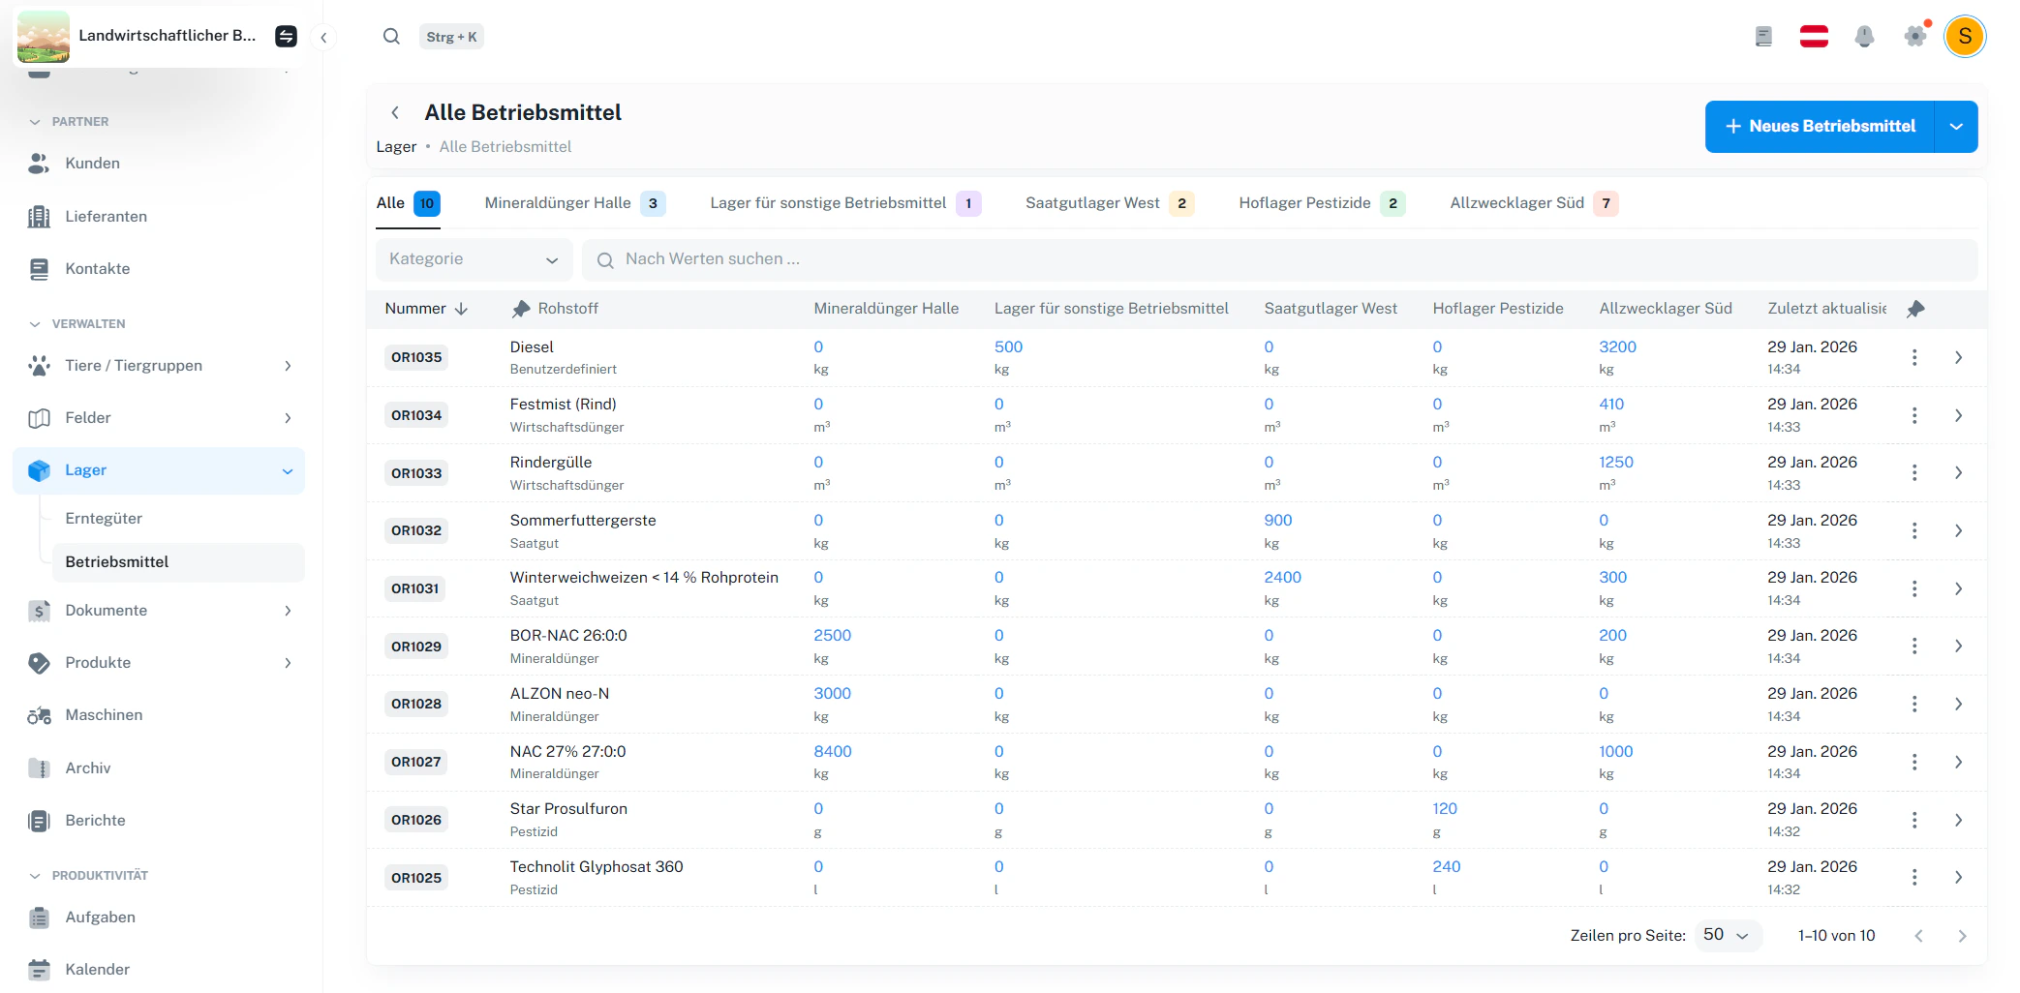Open the three-dot menu for Diesel row
The image size is (2020, 993).
(1914, 357)
